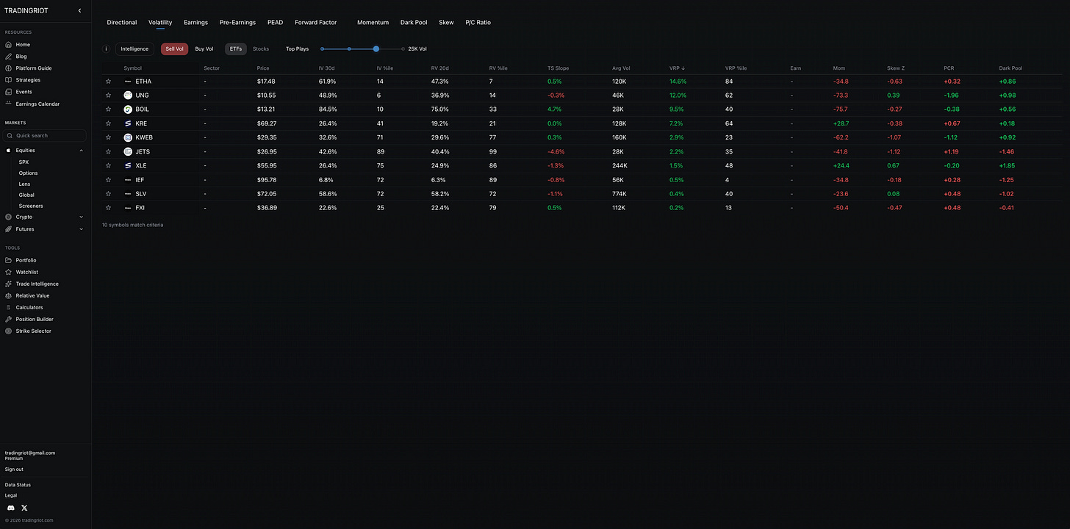Star the XLE row as favorite
This screenshot has width=1070, height=529.
pyautogui.click(x=108, y=165)
